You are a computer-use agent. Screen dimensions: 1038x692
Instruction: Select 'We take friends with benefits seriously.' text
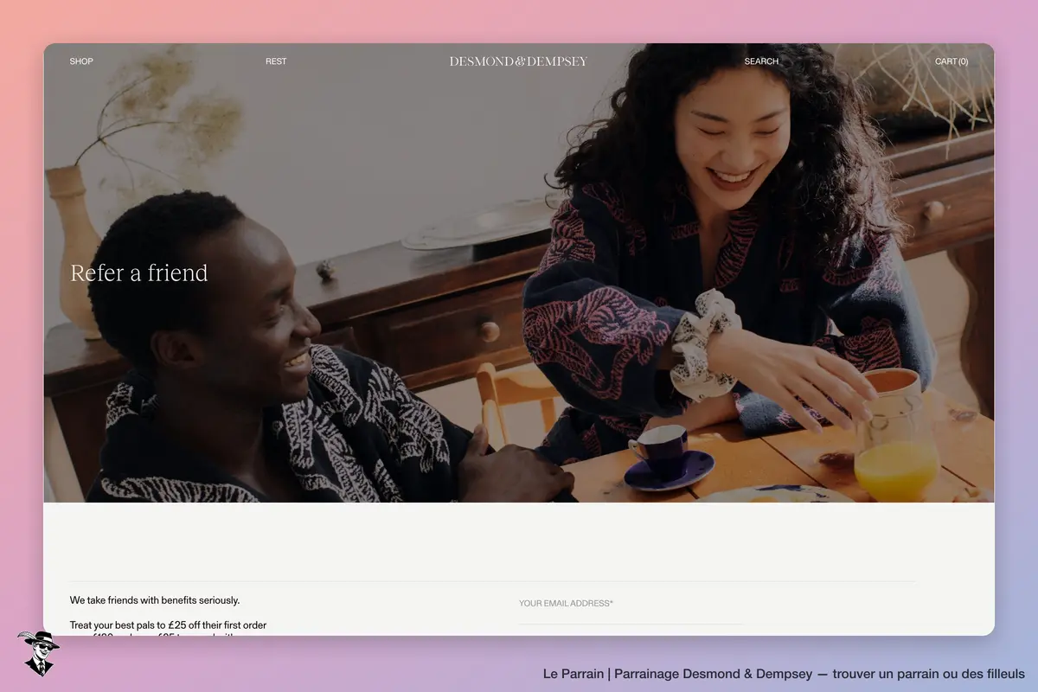click(x=155, y=600)
